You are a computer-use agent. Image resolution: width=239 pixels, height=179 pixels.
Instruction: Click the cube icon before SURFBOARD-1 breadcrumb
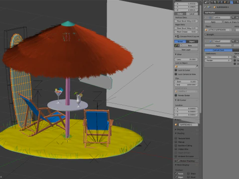(x=215, y=7)
